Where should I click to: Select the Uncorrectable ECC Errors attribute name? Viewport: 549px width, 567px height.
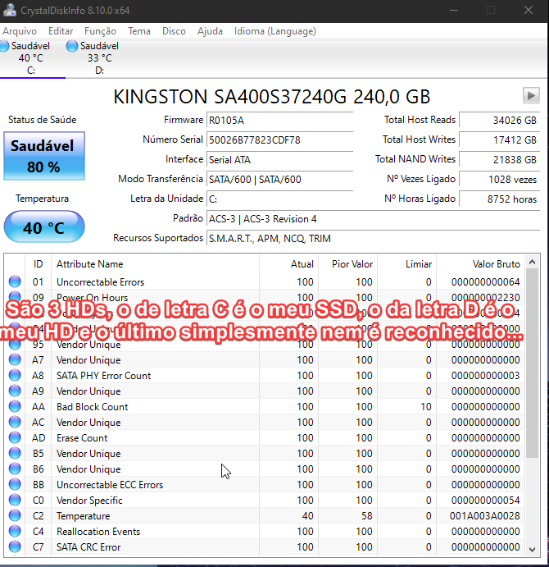coord(110,485)
